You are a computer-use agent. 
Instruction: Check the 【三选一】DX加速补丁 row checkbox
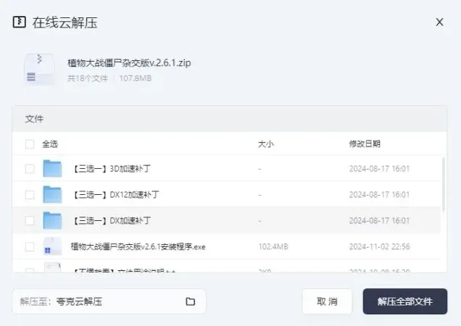coord(30,220)
